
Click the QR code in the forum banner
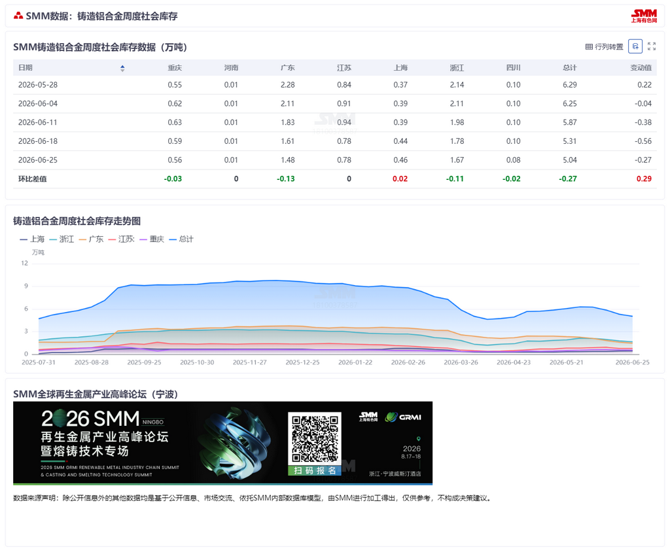[315, 439]
